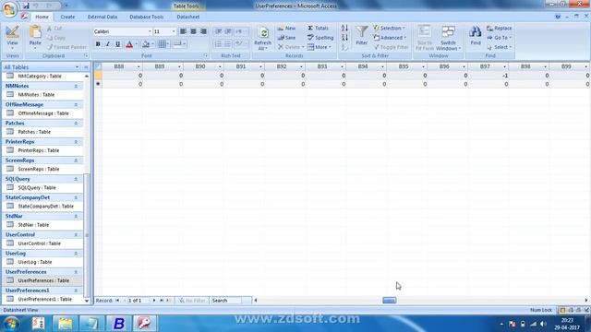Collapse the UserLog group
The height and width of the screenshot is (332, 591).
coord(76,254)
